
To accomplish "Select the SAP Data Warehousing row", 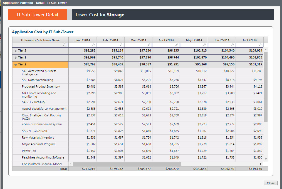I will click(138, 80).
